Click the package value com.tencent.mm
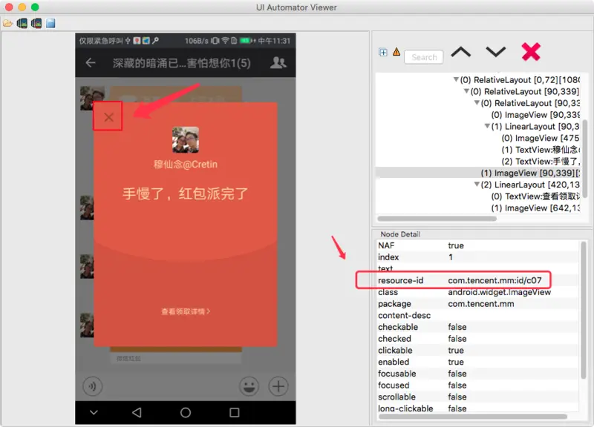 [481, 304]
